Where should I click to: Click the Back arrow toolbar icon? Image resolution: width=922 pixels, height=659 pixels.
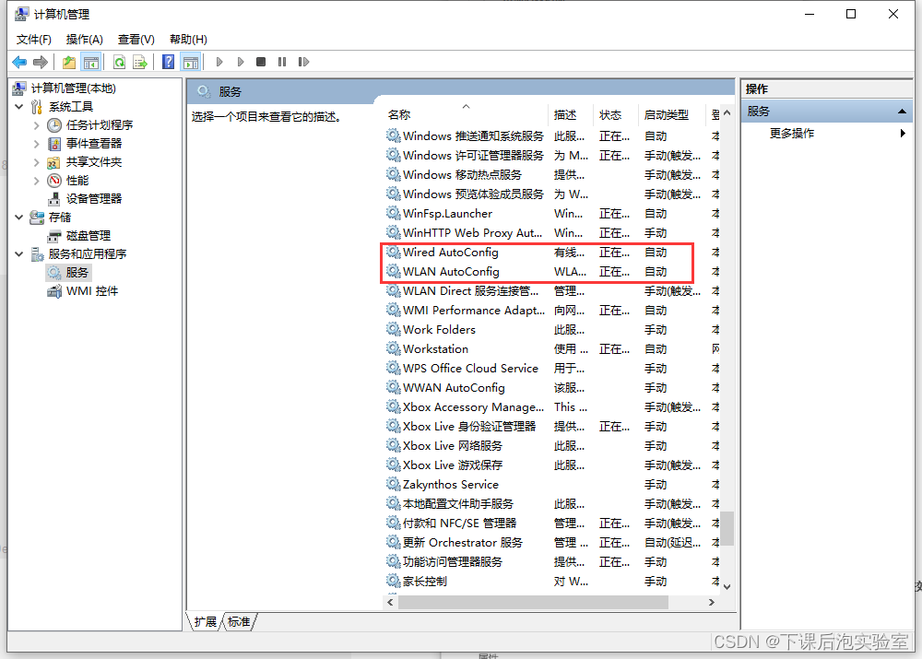pyautogui.click(x=19, y=62)
